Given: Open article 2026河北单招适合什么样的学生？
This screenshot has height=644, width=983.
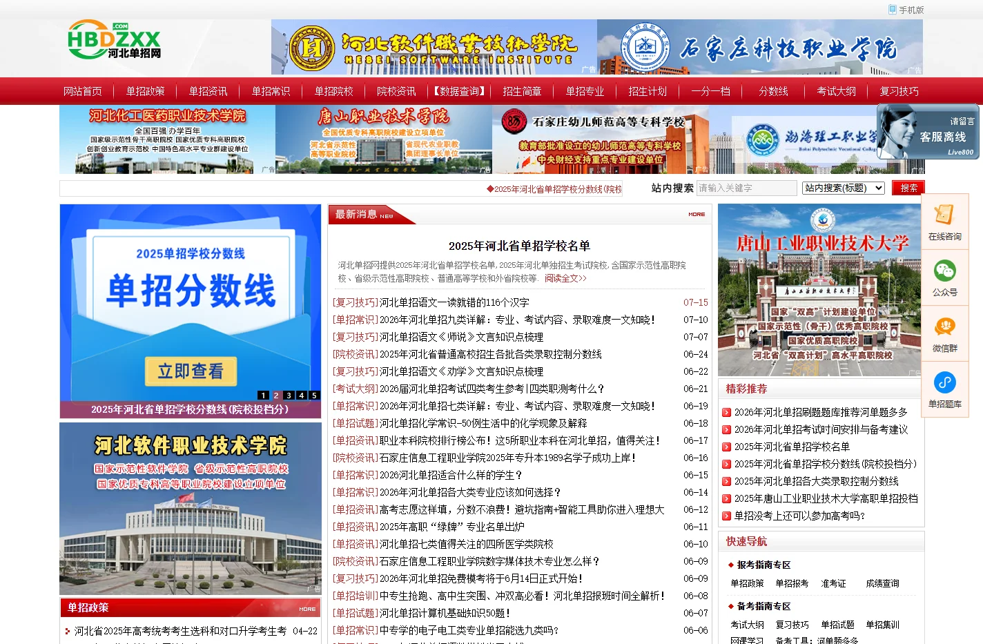Looking at the screenshot, I should pyautogui.click(x=451, y=475).
